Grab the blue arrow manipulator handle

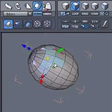point(24,46)
